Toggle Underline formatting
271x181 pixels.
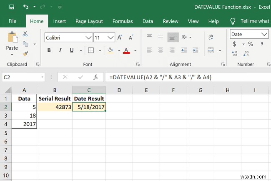click(72, 50)
